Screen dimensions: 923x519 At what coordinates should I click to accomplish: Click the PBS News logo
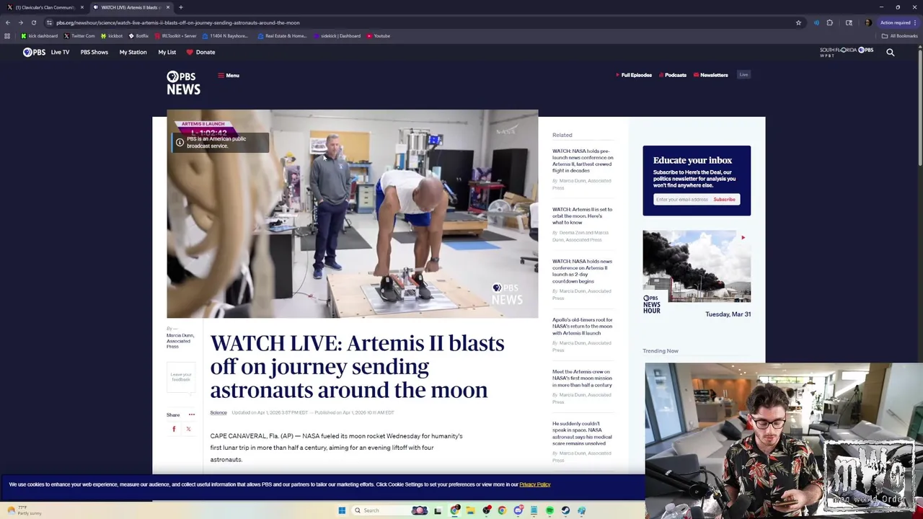coord(183,83)
